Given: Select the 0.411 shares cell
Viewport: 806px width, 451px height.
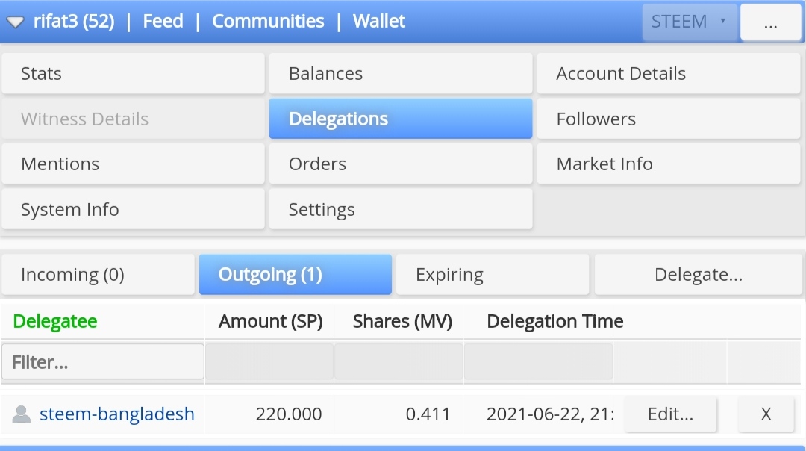Looking at the screenshot, I should point(428,414).
